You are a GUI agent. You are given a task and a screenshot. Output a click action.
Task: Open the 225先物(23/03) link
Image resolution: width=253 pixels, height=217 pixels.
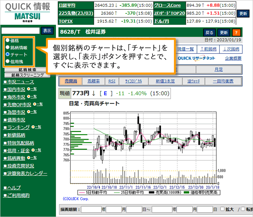tap(76, 13)
